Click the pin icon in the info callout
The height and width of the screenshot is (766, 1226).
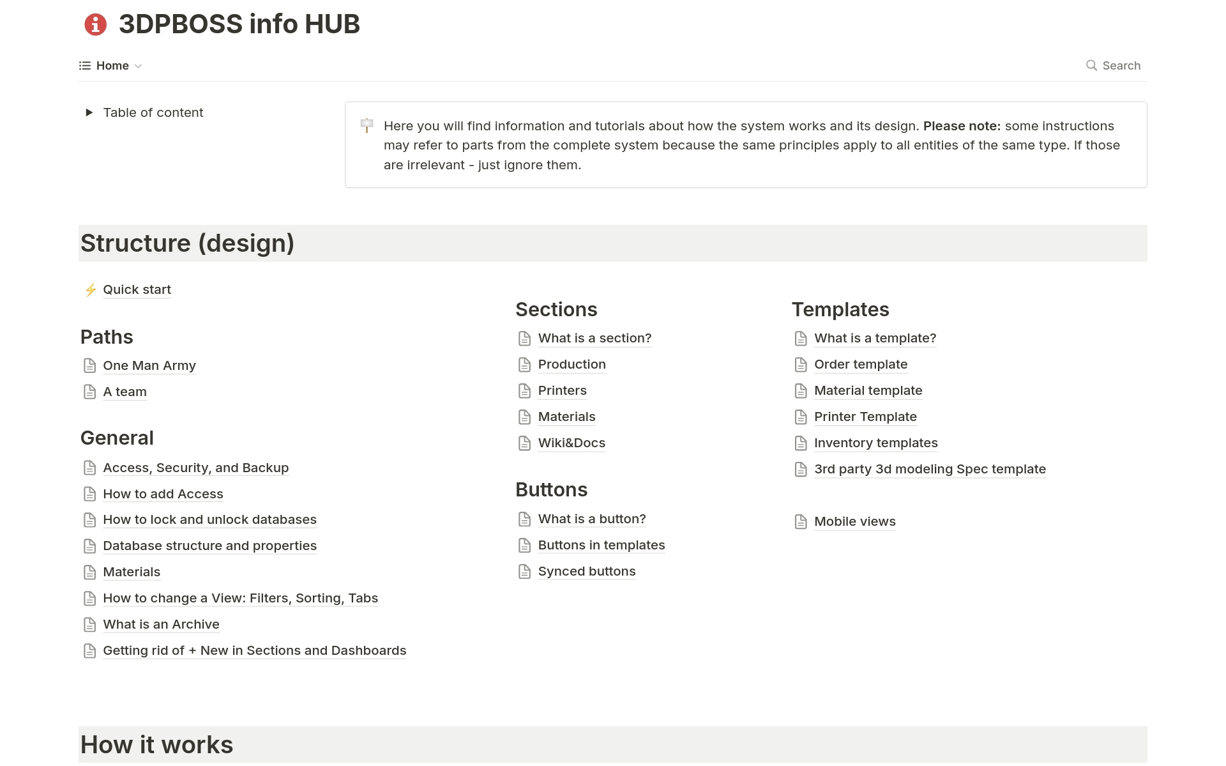click(367, 125)
